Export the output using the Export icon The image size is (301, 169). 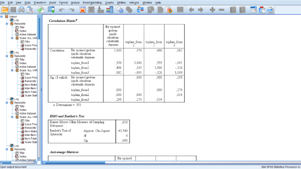(x=41, y=10)
